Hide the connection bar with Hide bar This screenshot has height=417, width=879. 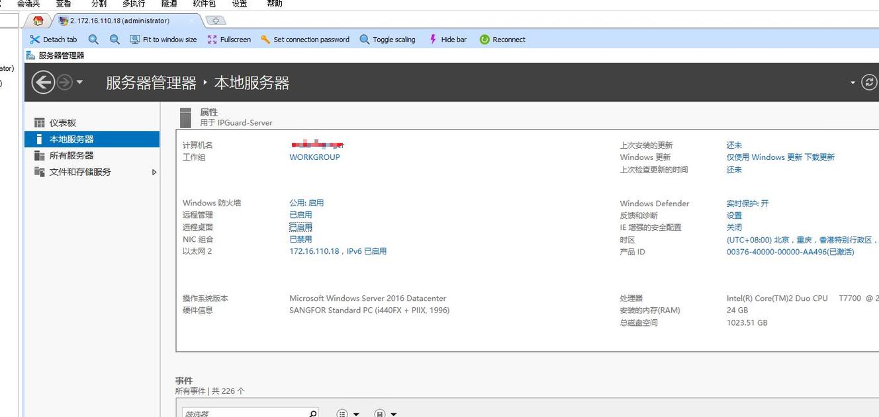pos(432,39)
